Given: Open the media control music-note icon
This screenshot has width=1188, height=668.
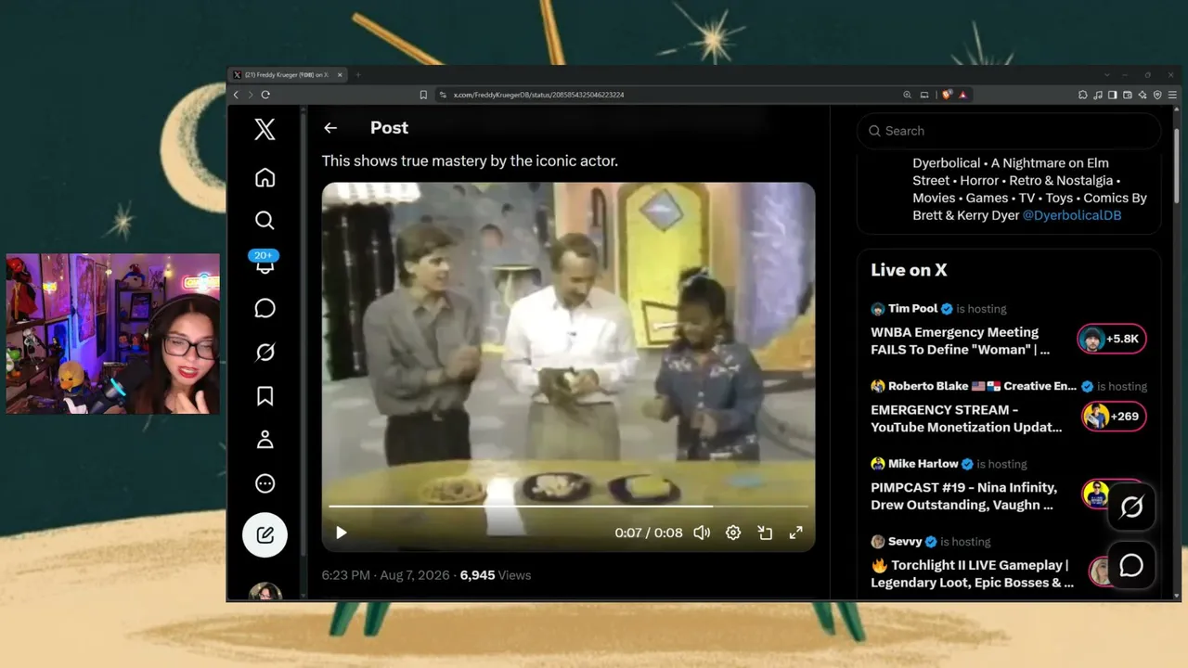Looking at the screenshot, I should (x=1097, y=95).
